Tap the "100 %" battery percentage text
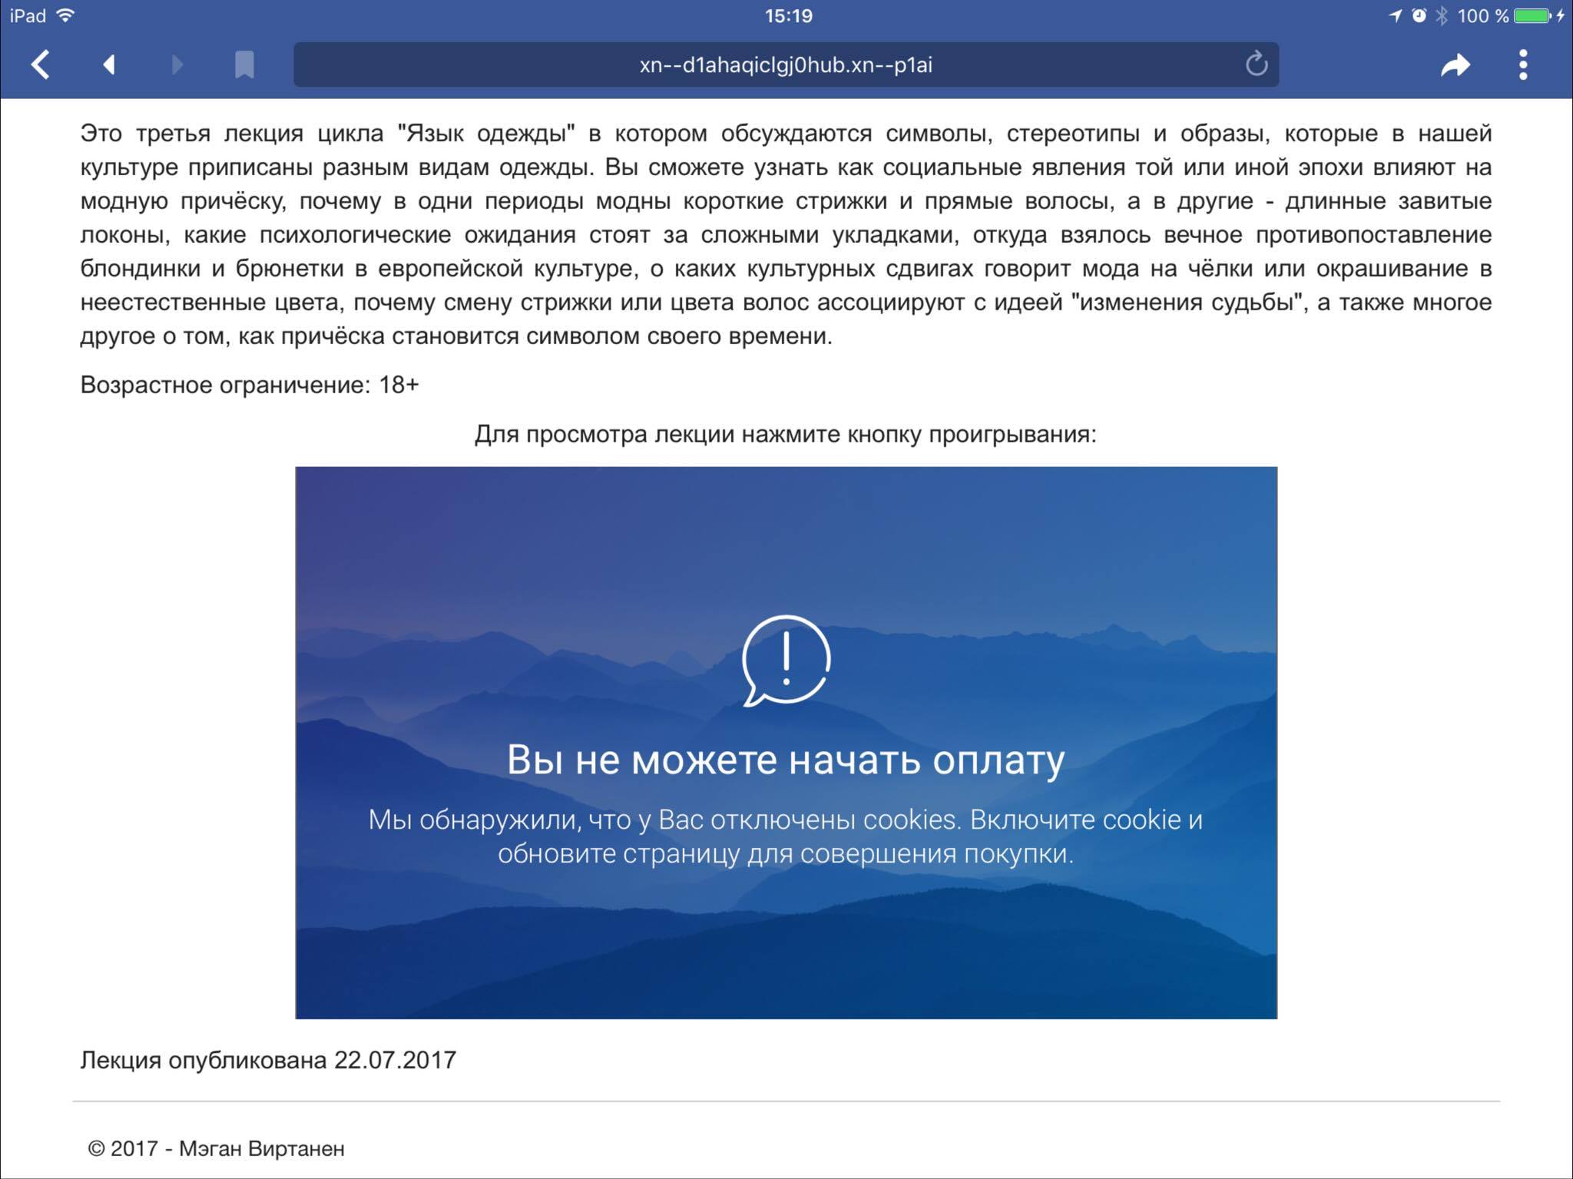This screenshot has width=1573, height=1179. [1483, 16]
